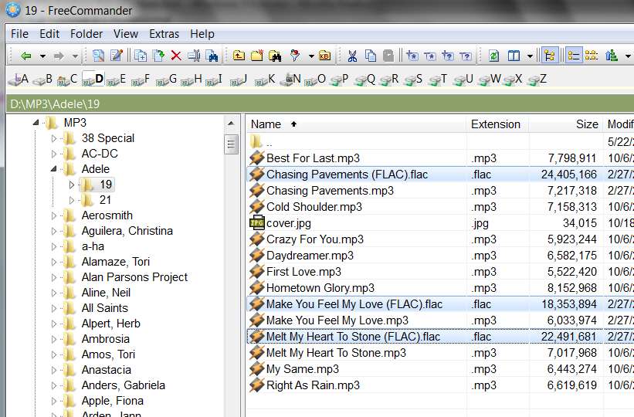Open the File menu
This screenshot has height=417, width=634.
(19, 34)
